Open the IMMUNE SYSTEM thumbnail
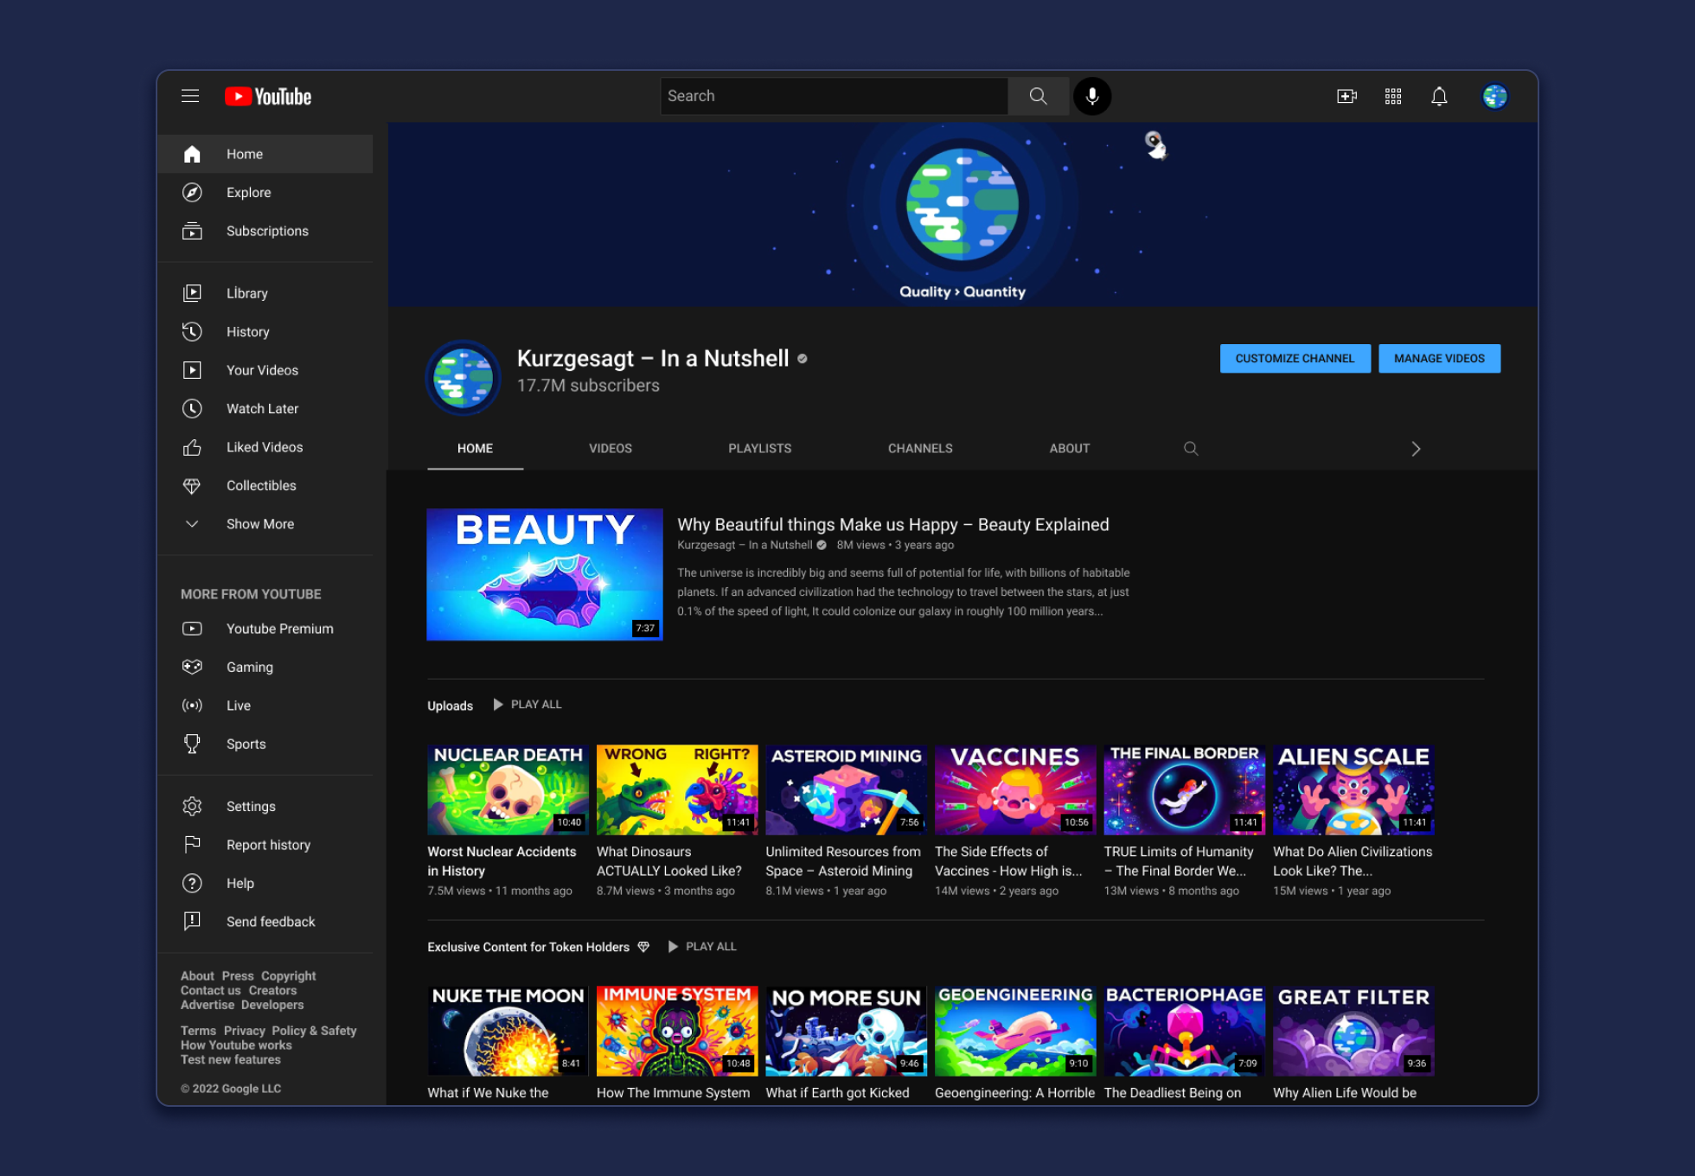This screenshot has height=1176, width=1695. pos(677,1031)
